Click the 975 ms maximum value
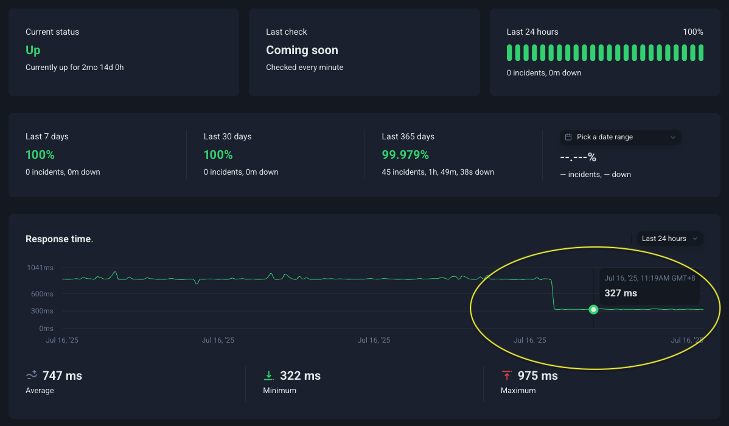 [537, 375]
